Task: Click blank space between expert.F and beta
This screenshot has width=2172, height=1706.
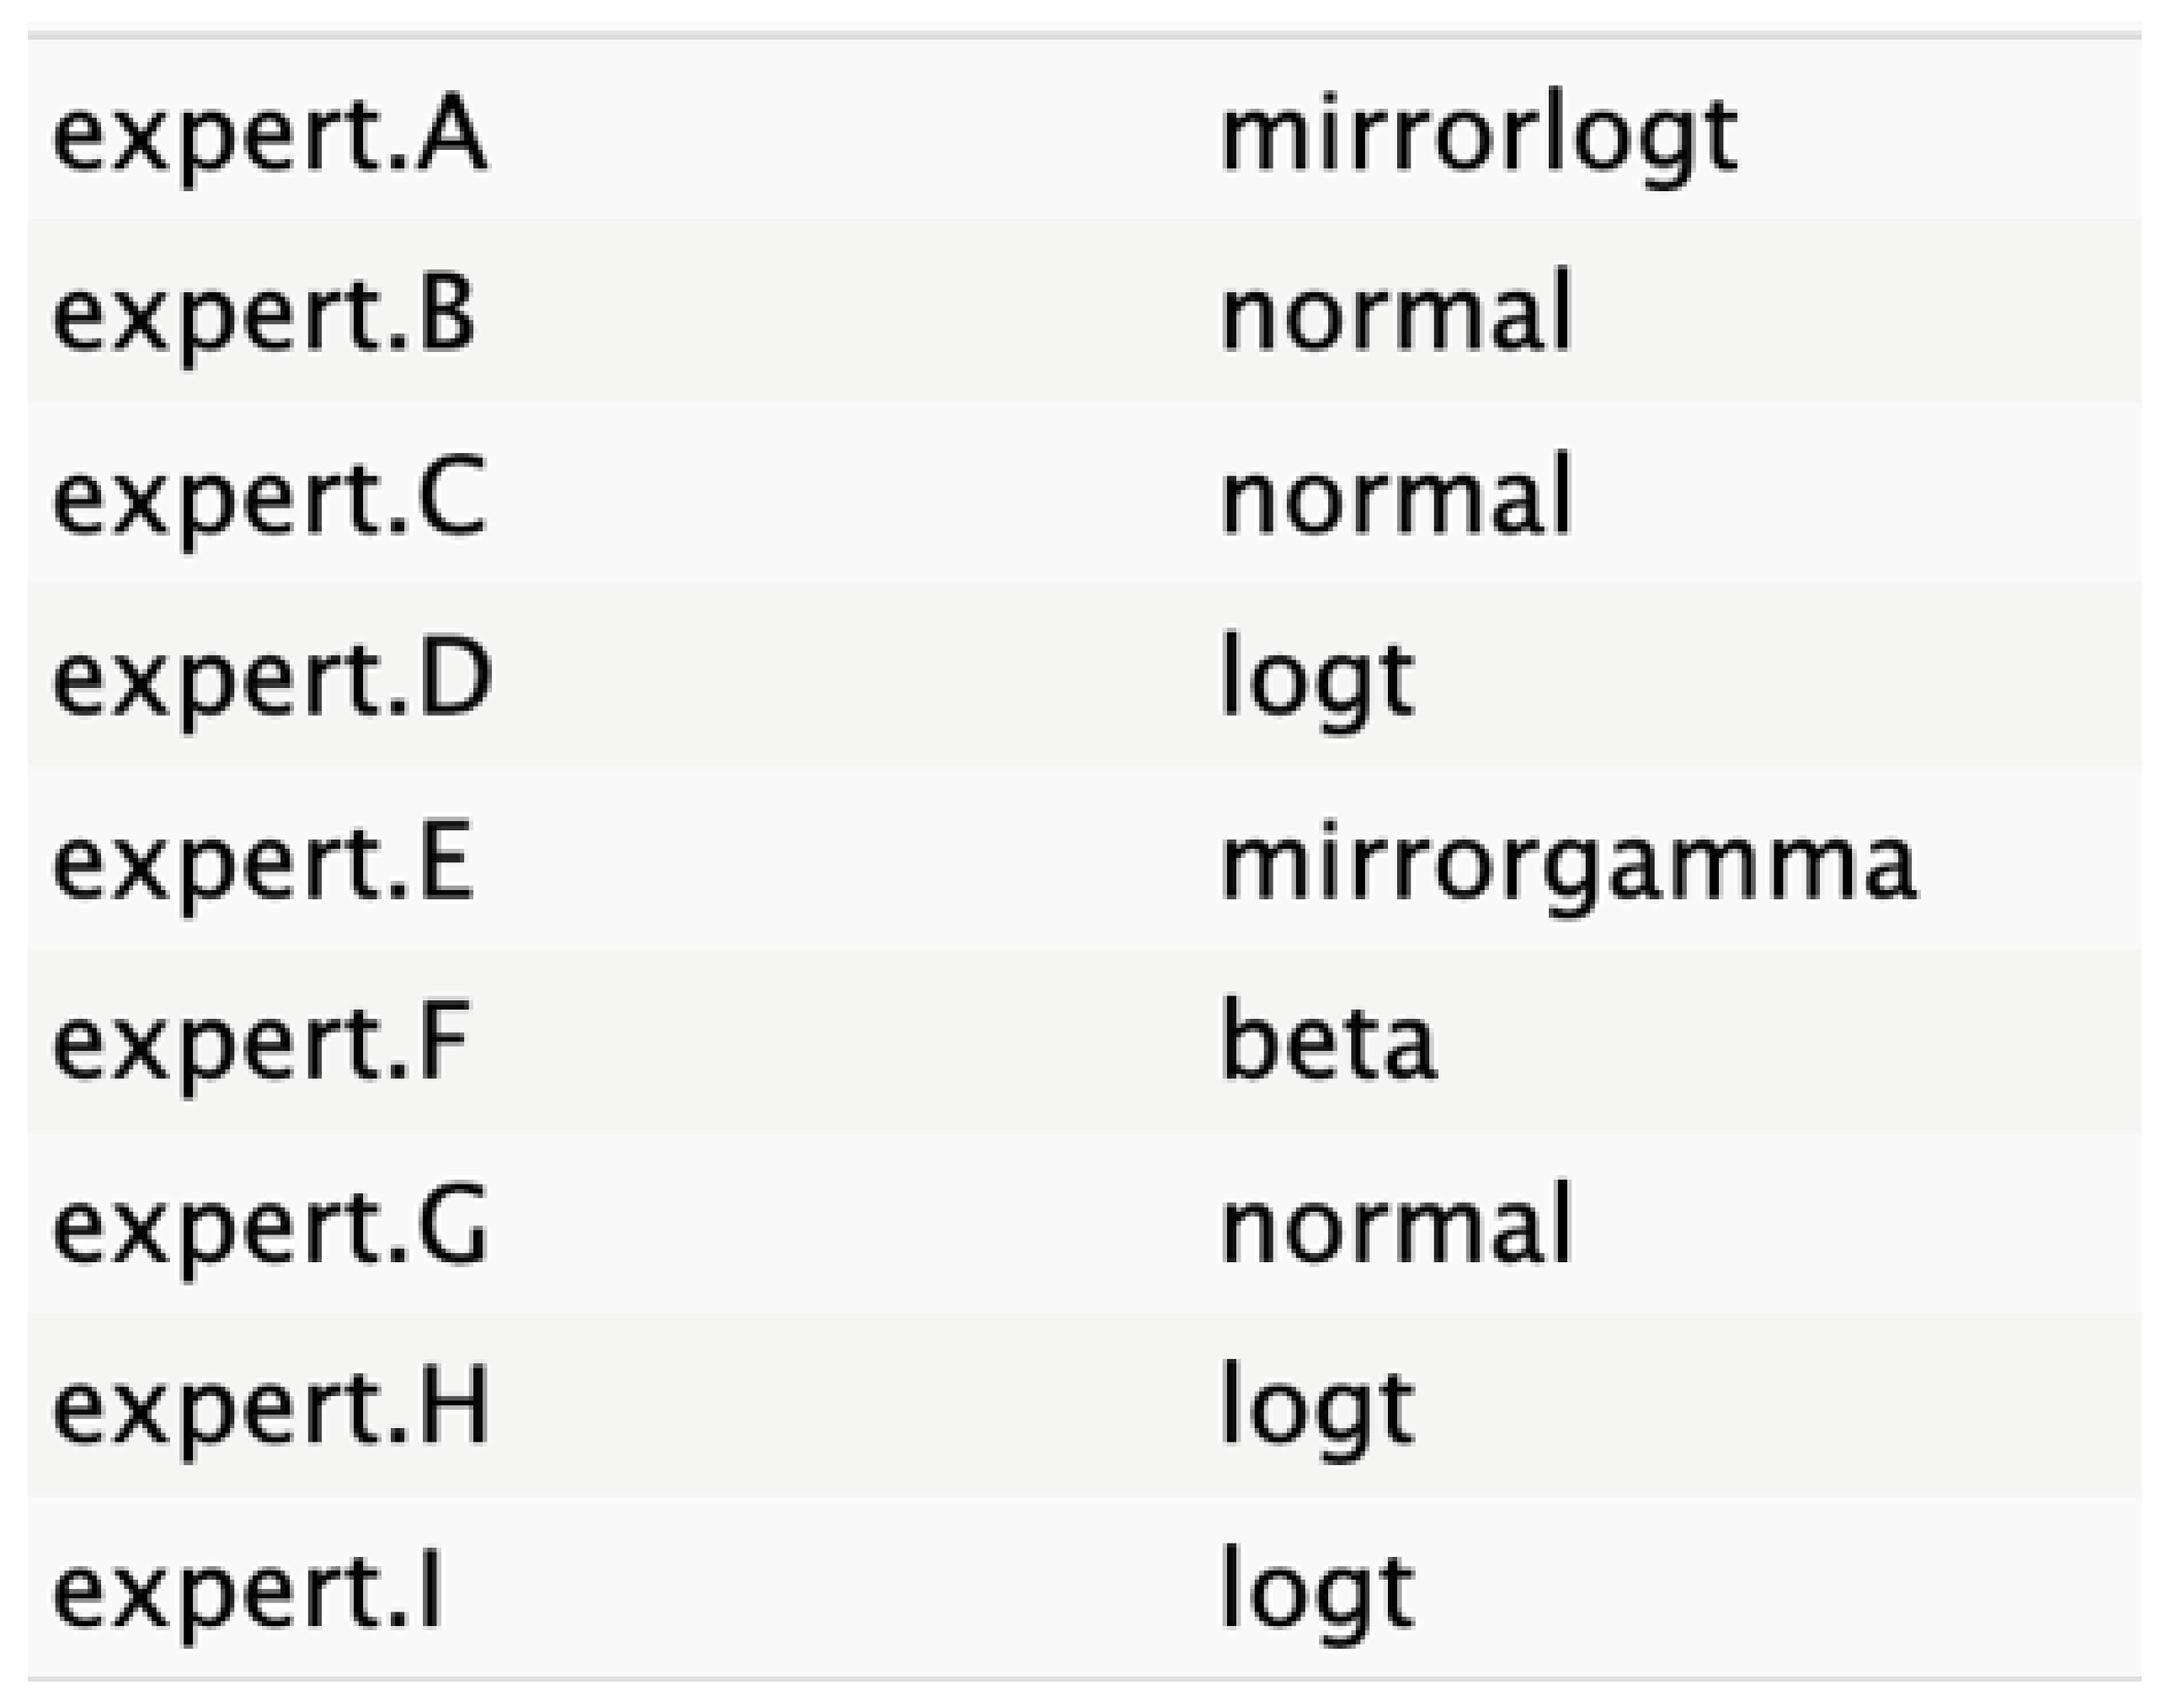Action: [x=849, y=1045]
